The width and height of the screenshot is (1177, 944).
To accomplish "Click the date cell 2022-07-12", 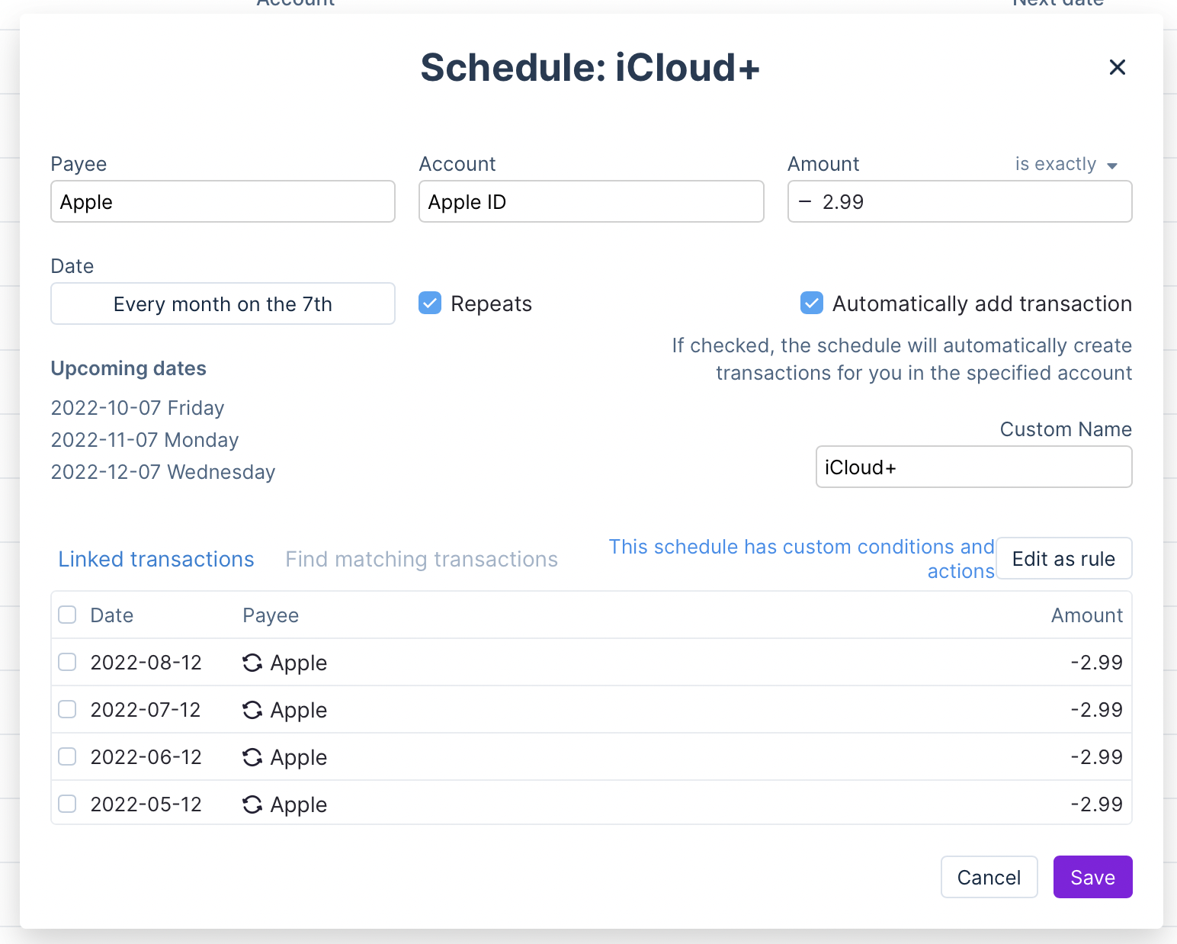I will (x=146, y=710).
